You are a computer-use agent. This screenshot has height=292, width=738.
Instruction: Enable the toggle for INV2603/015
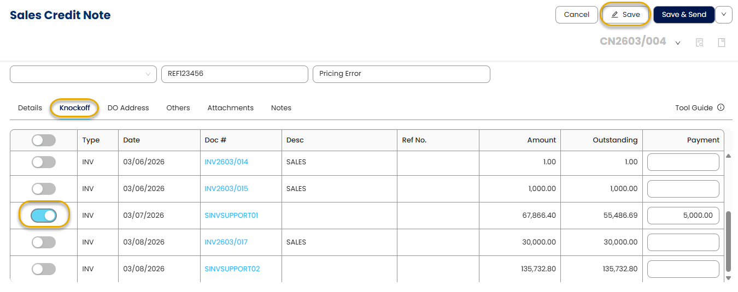point(44,189)
